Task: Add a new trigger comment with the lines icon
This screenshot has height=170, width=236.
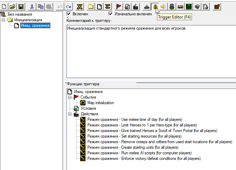Action: (x=108, y=7)
